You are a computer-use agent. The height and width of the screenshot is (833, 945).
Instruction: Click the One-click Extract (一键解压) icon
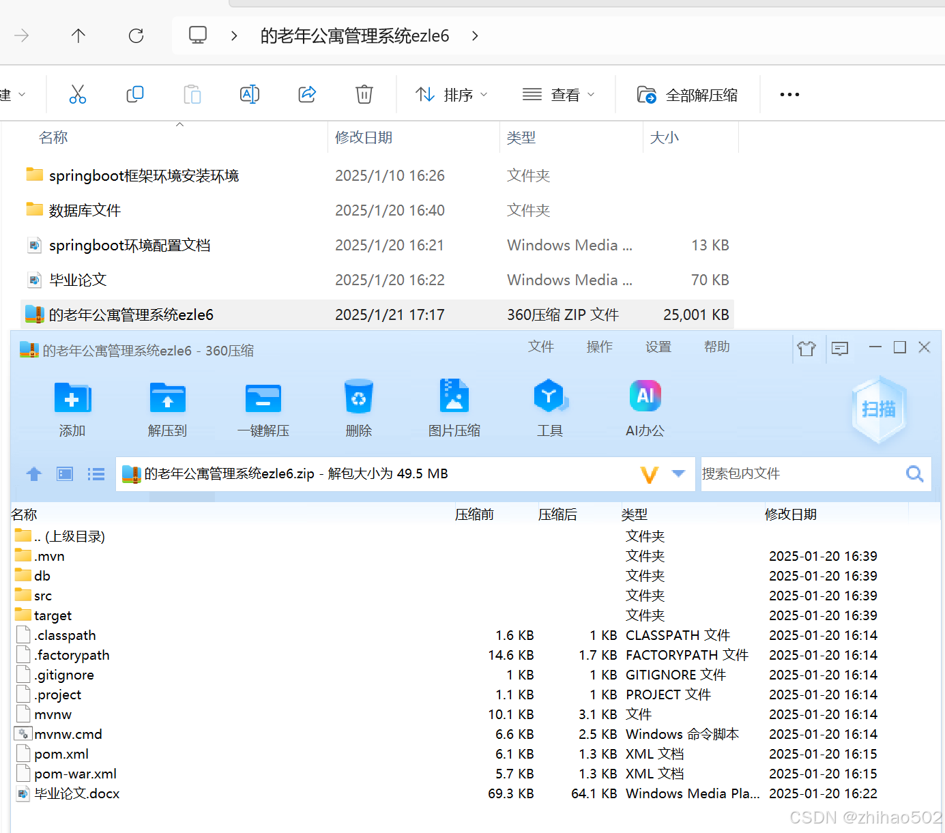coord(263,397)
